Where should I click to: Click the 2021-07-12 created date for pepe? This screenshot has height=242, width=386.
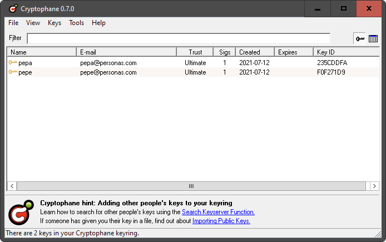pyautogui.click(x=254, y=72)
